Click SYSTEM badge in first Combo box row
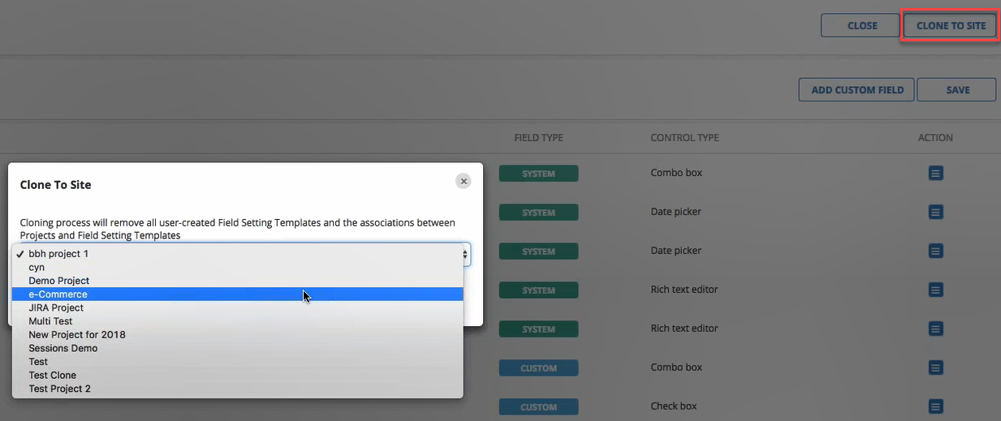This screenshot has width=1001, height=421. (x=538, y=174)
